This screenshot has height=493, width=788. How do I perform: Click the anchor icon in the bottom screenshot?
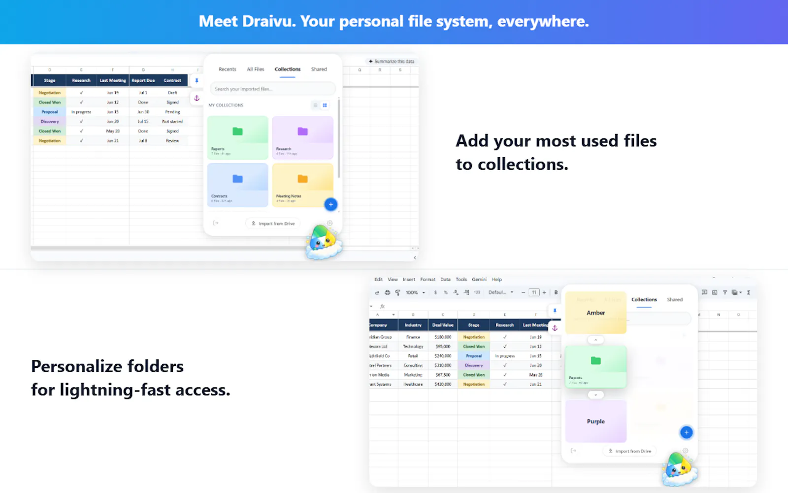coord(555,328)
